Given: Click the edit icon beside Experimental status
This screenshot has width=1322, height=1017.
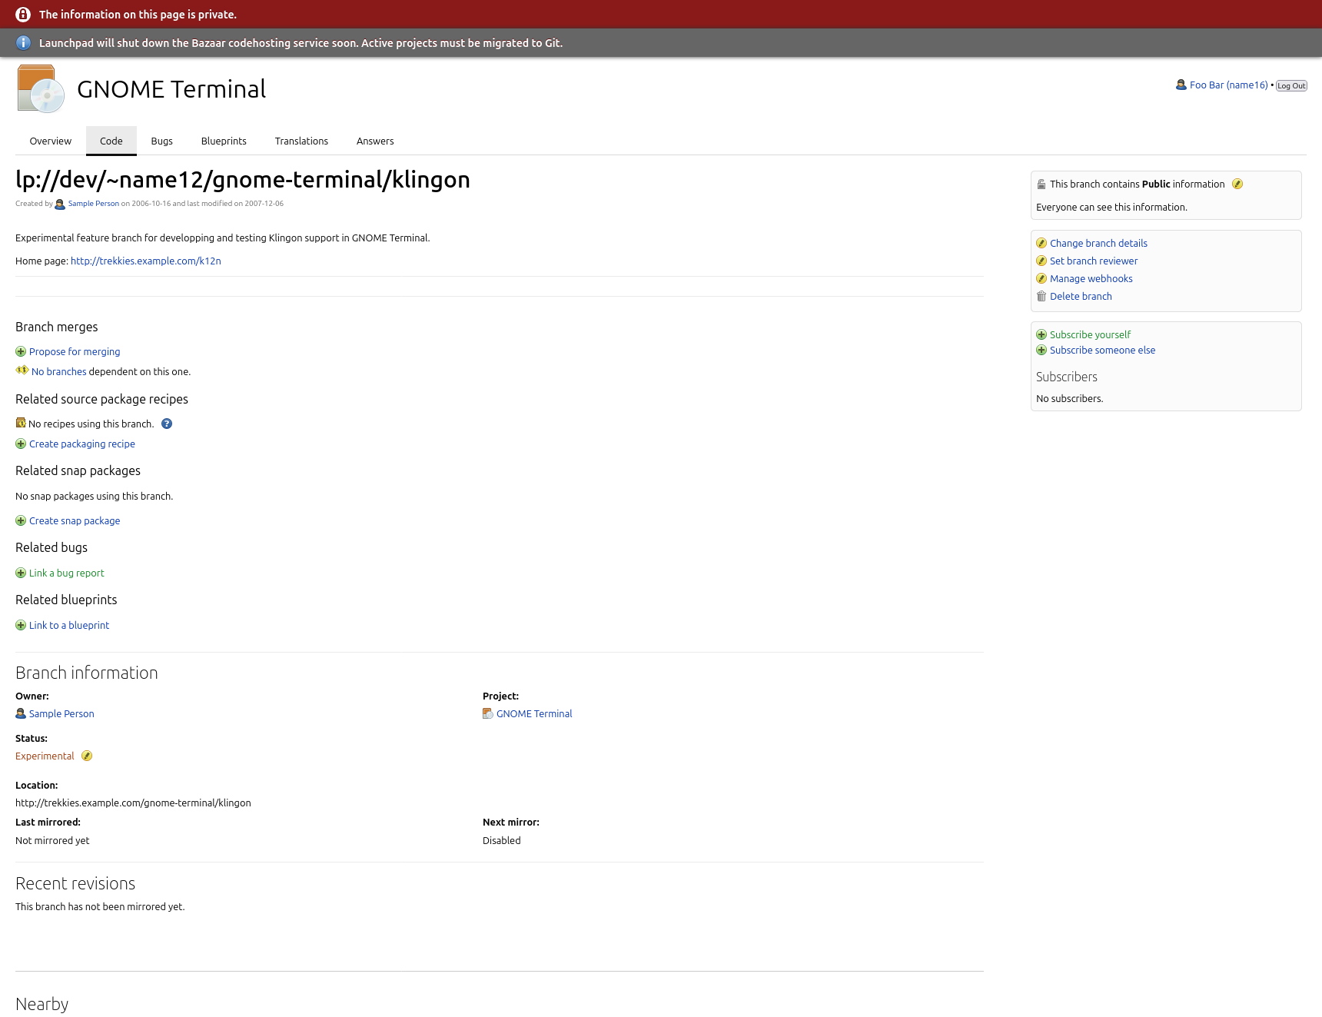Looking at the screenshot, I should (x=87, y=756).
